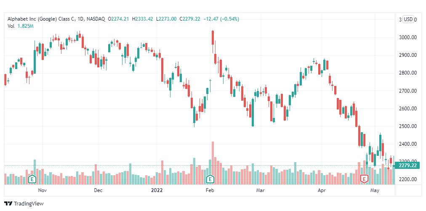Screen dimensions: 426x211
Task: Click the Vol 1.825M indicator legend
Action: pos(20,26)
